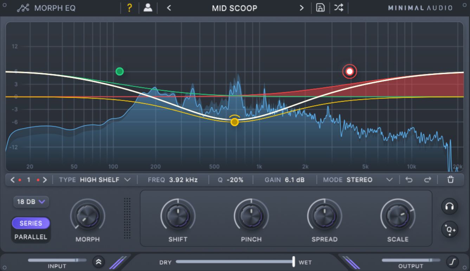Save the preset with floppy disk icon
470x271 pixels.
pos(320,8)
